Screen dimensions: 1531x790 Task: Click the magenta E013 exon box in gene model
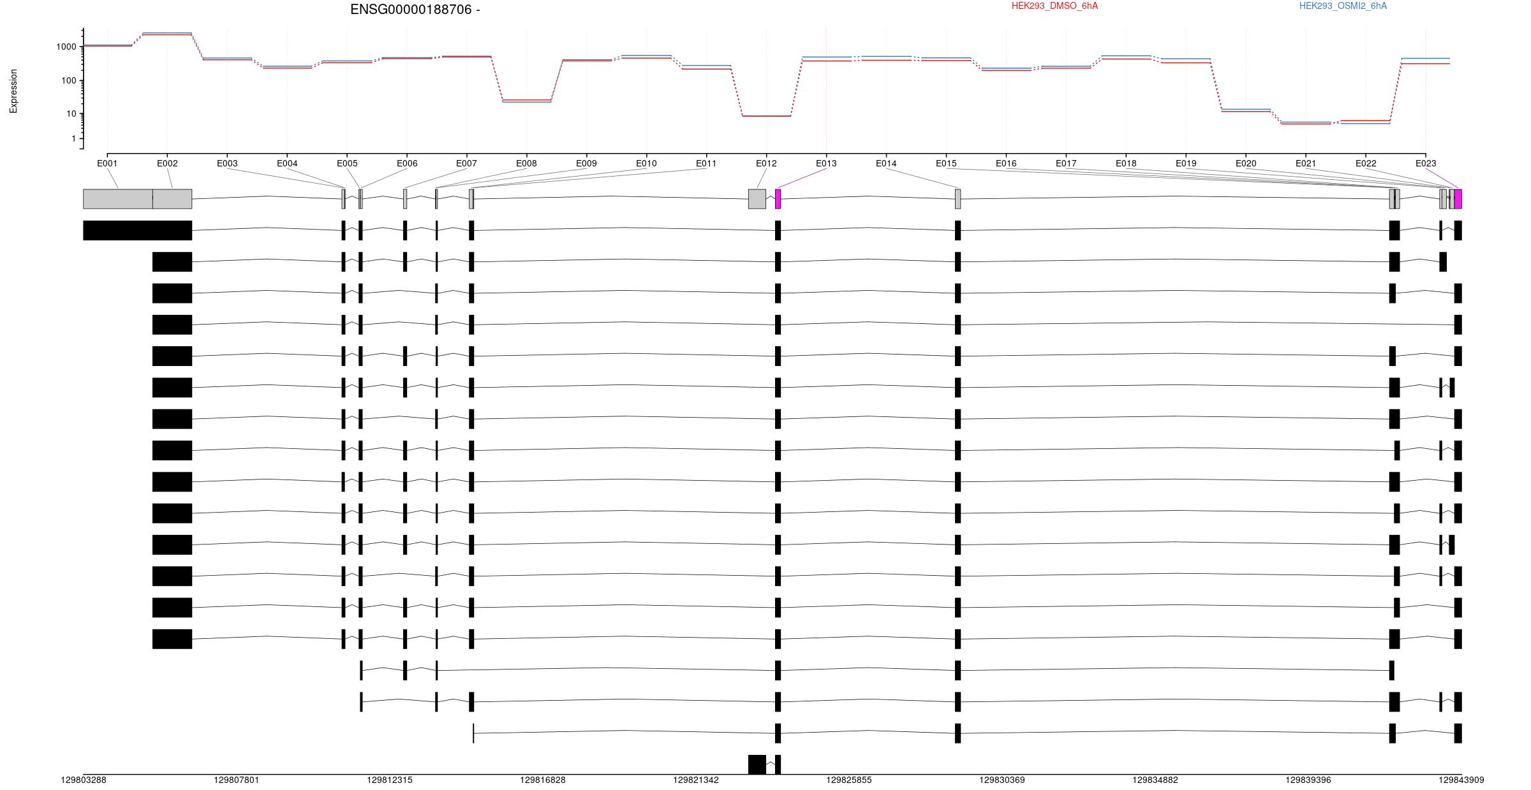tap(778, 199)
